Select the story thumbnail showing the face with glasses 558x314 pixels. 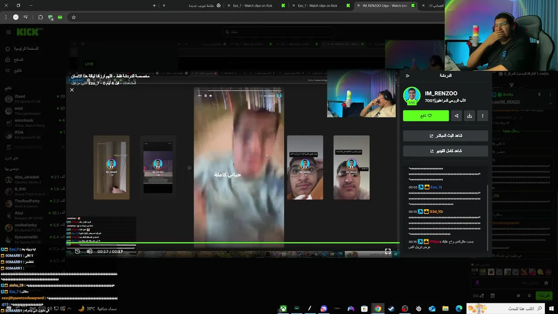pyautogui.click(x=305, y=167)
